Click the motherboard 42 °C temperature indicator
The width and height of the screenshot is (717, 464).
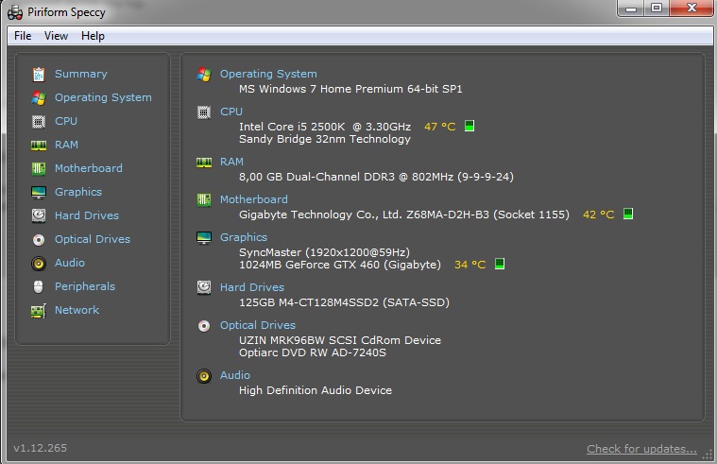pos(628,215)
